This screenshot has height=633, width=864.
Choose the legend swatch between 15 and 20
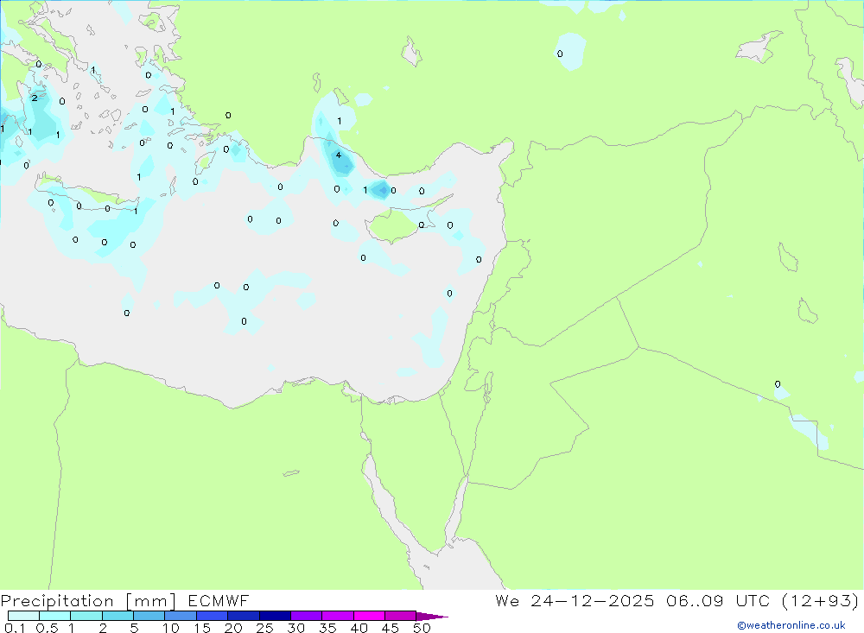[x=213, y=616]
